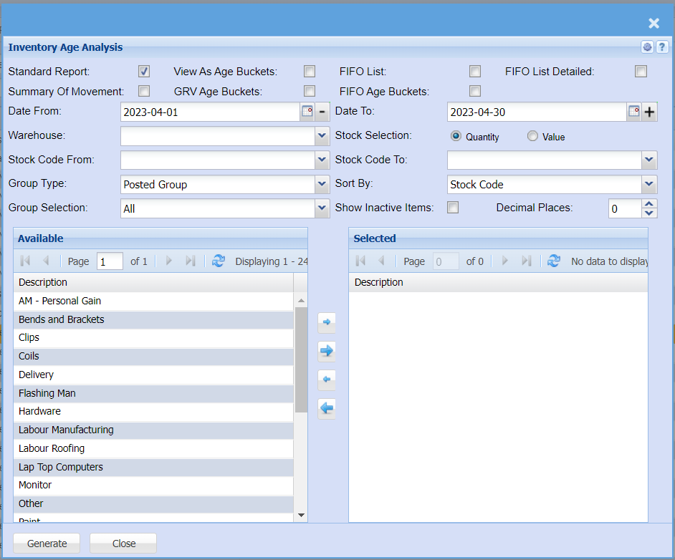Remove all items from Selected list

[x=327, y=408]
